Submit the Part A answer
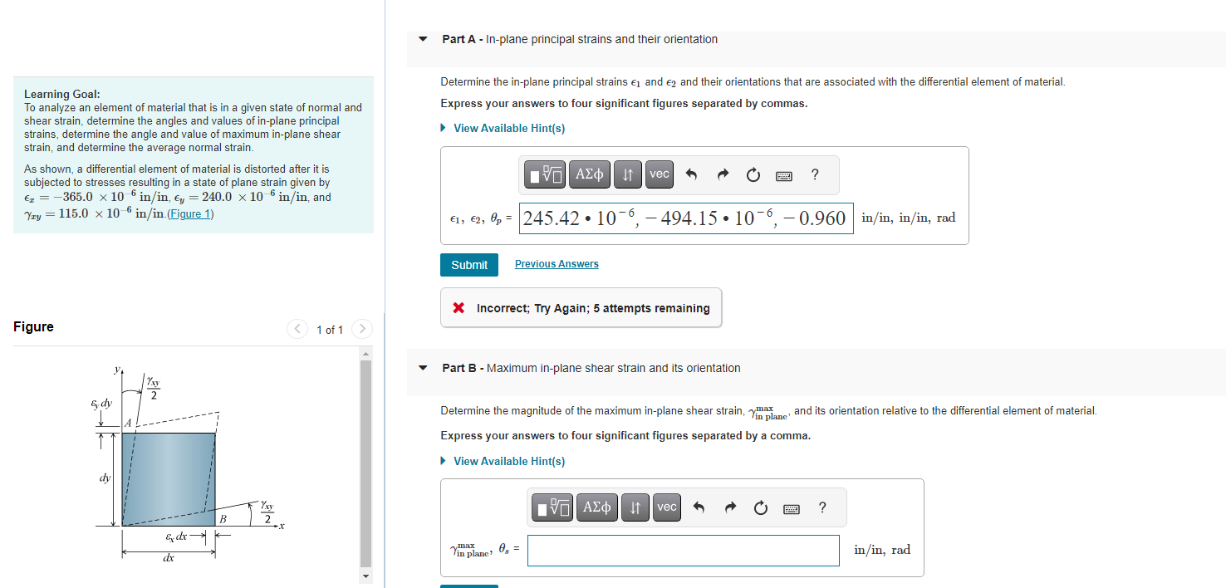This screenshot has height=588, width=1226. (468, 264)
